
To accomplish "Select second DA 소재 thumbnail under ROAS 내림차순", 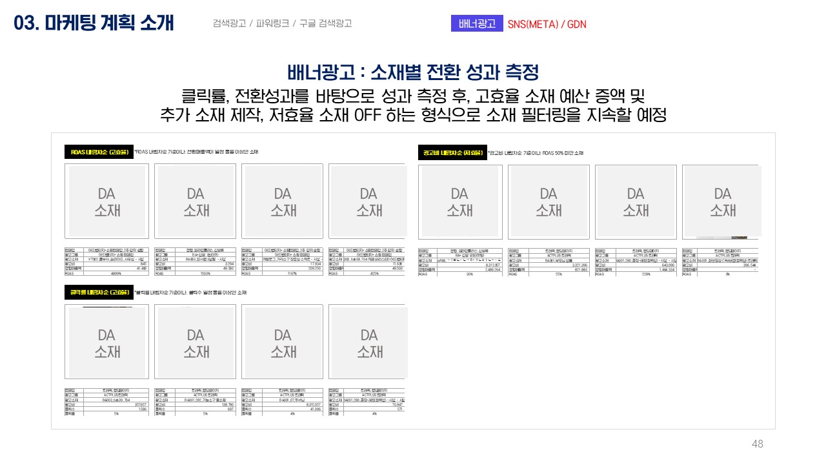I will click(196, 201).
